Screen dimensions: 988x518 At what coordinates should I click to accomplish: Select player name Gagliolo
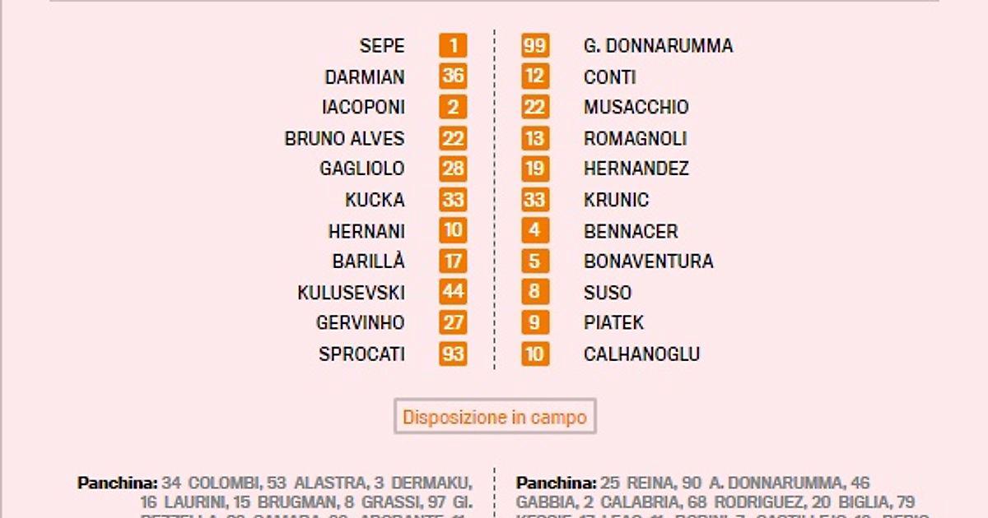coord(362,169)
